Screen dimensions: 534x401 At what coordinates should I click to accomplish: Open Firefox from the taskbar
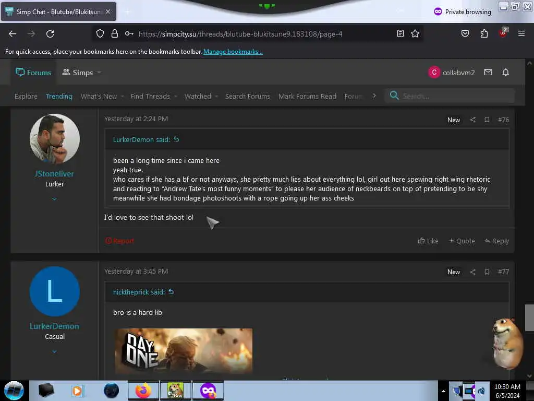point(143,391)
